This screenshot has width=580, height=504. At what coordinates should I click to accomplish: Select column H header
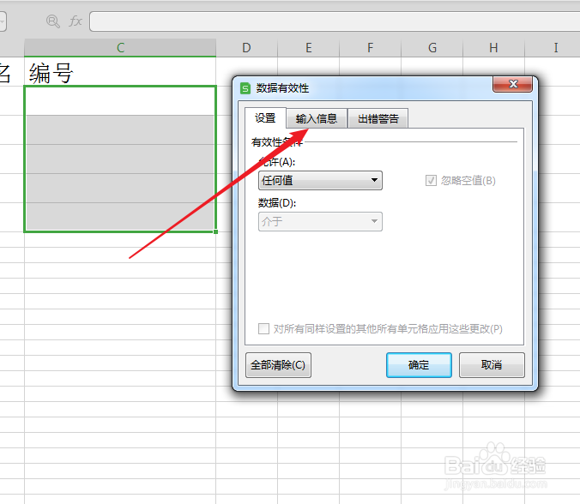click(494, 48)
